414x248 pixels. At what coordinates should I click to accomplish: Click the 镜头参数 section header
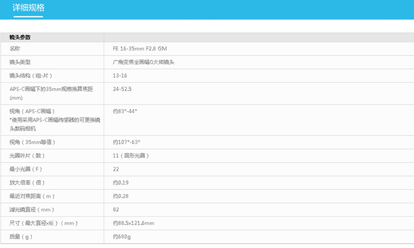coord(20,37)
